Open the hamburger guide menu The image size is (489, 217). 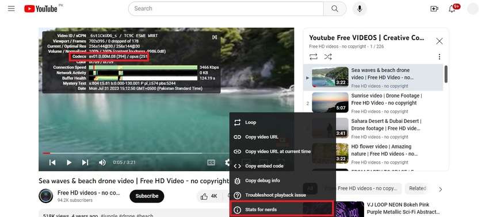click(x=12, y=9)
